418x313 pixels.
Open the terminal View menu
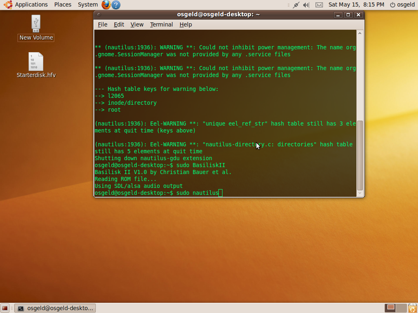point(137,24)
